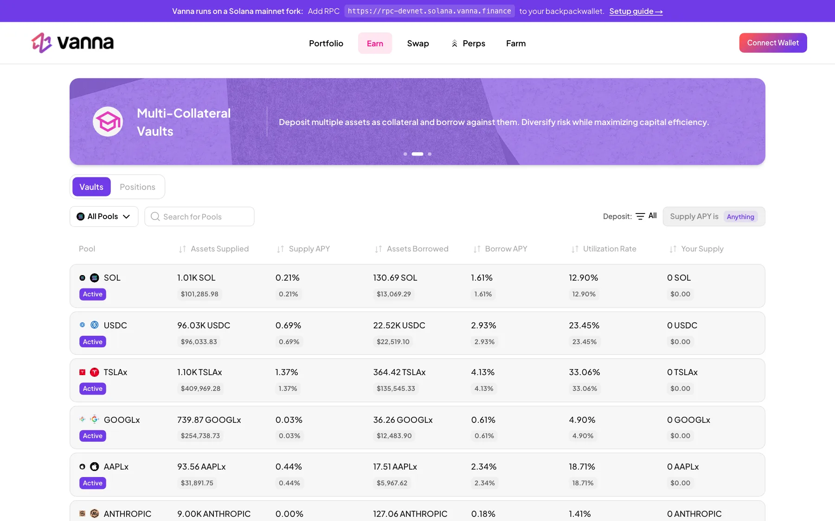Open the Farm page
835x521 pixels.
pyautogui.click(x=516, y=44)
